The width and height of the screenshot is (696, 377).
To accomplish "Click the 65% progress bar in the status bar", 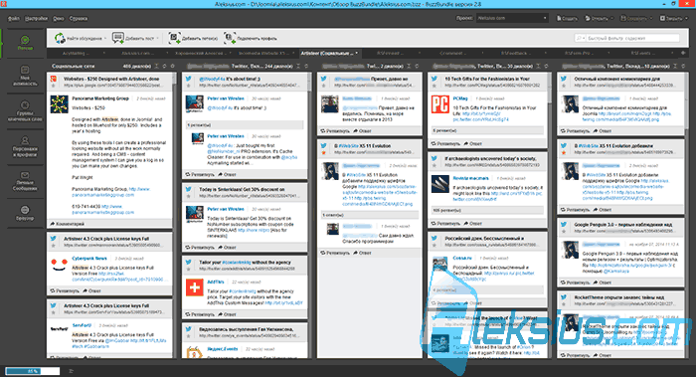I will tap(33, 371).
